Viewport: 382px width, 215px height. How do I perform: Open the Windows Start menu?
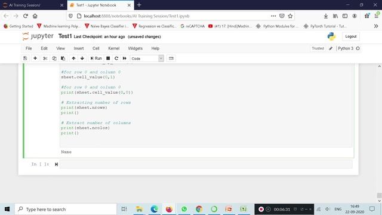[x=7, y=209]
